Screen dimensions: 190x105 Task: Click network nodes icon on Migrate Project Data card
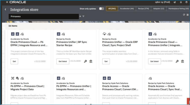coord(13,78)
